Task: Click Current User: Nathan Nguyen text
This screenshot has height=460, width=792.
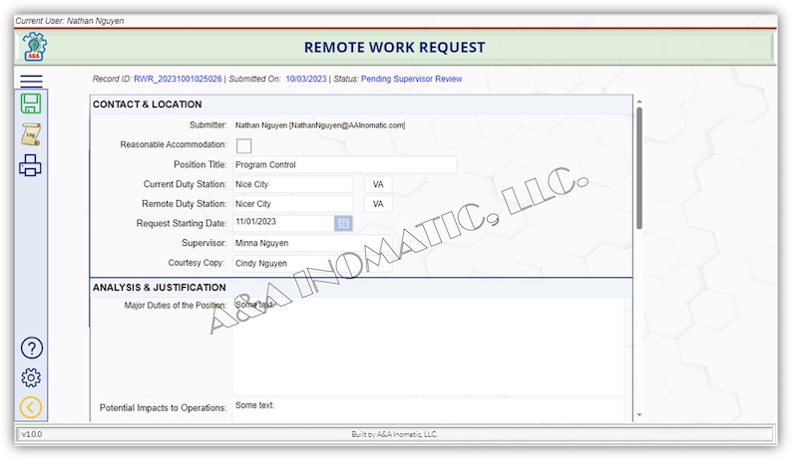Action: [x=70, y=21]
